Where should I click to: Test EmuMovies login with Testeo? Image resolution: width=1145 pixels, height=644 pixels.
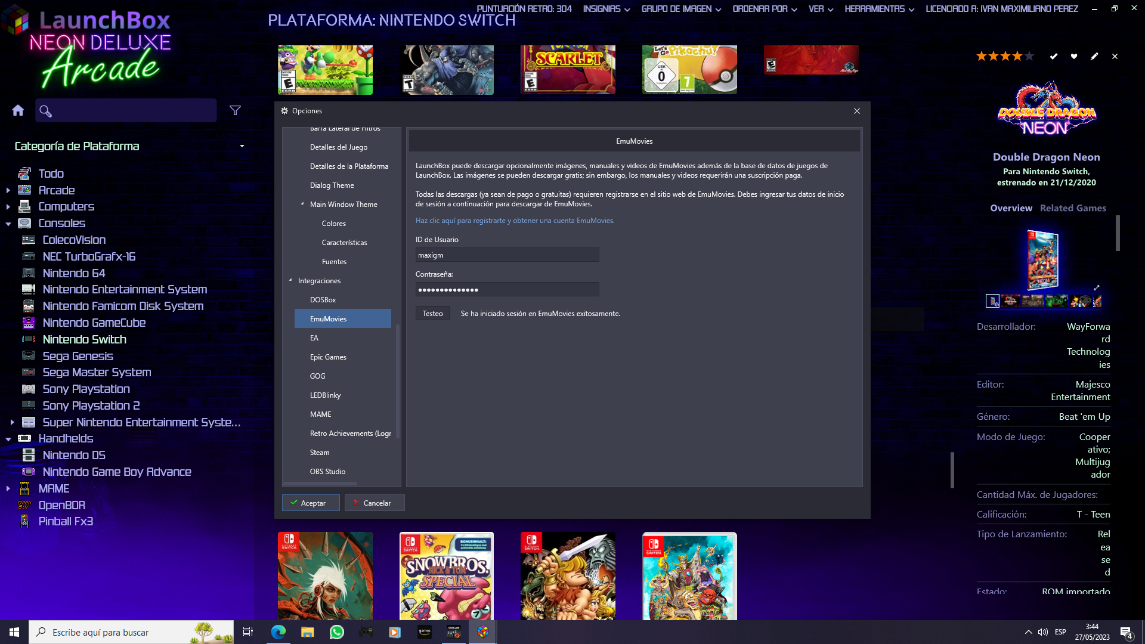coord(433,313)
